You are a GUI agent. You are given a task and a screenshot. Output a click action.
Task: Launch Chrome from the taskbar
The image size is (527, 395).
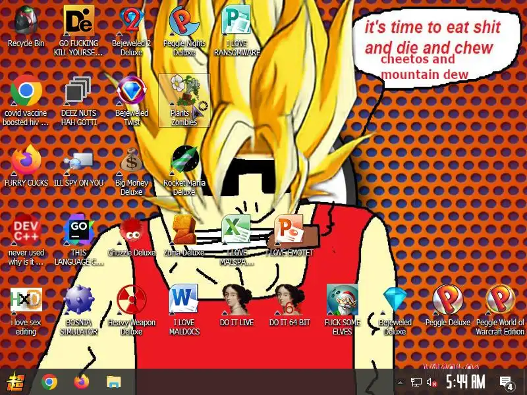point(49,382)
